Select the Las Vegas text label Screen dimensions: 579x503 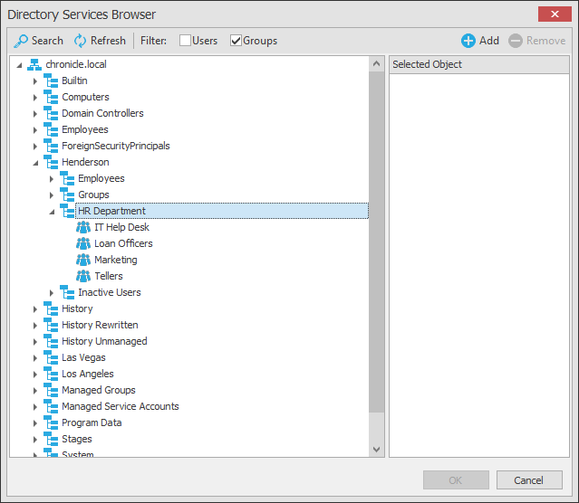83,357
